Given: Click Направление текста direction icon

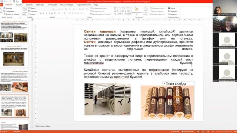Looking at the screenshot, I should click(91, 8).
